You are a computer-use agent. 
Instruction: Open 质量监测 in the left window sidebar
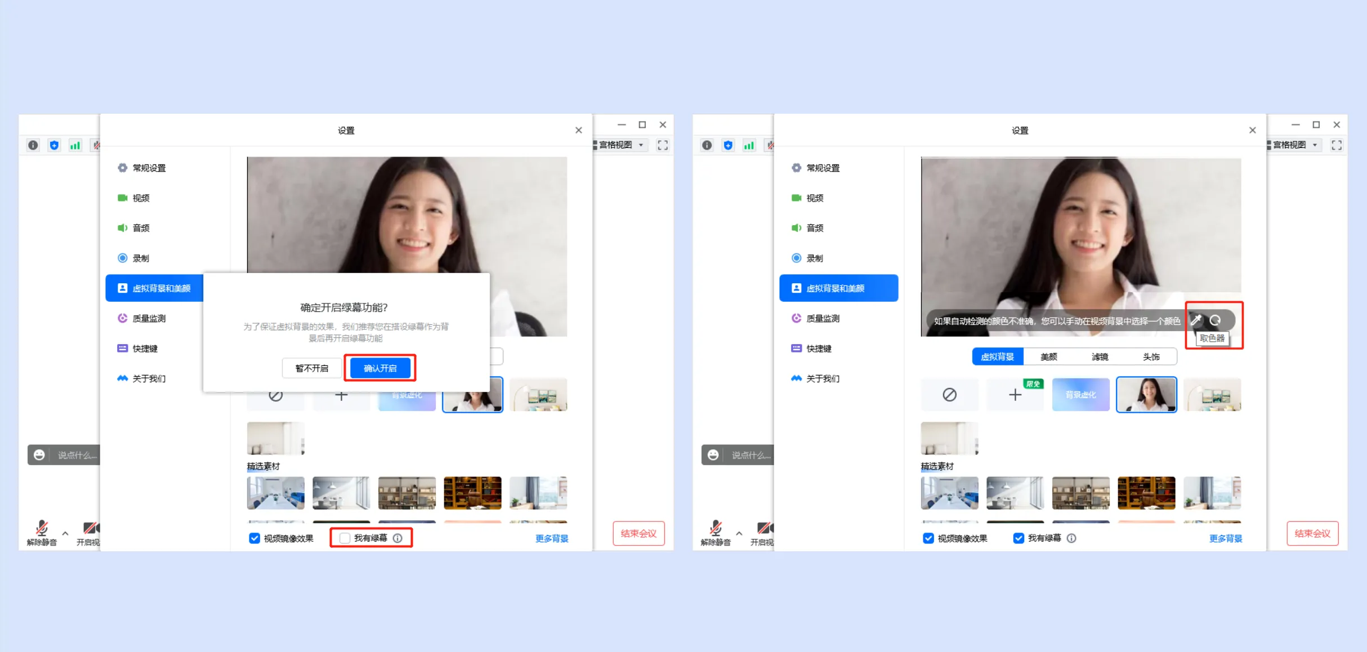(149, 319)
